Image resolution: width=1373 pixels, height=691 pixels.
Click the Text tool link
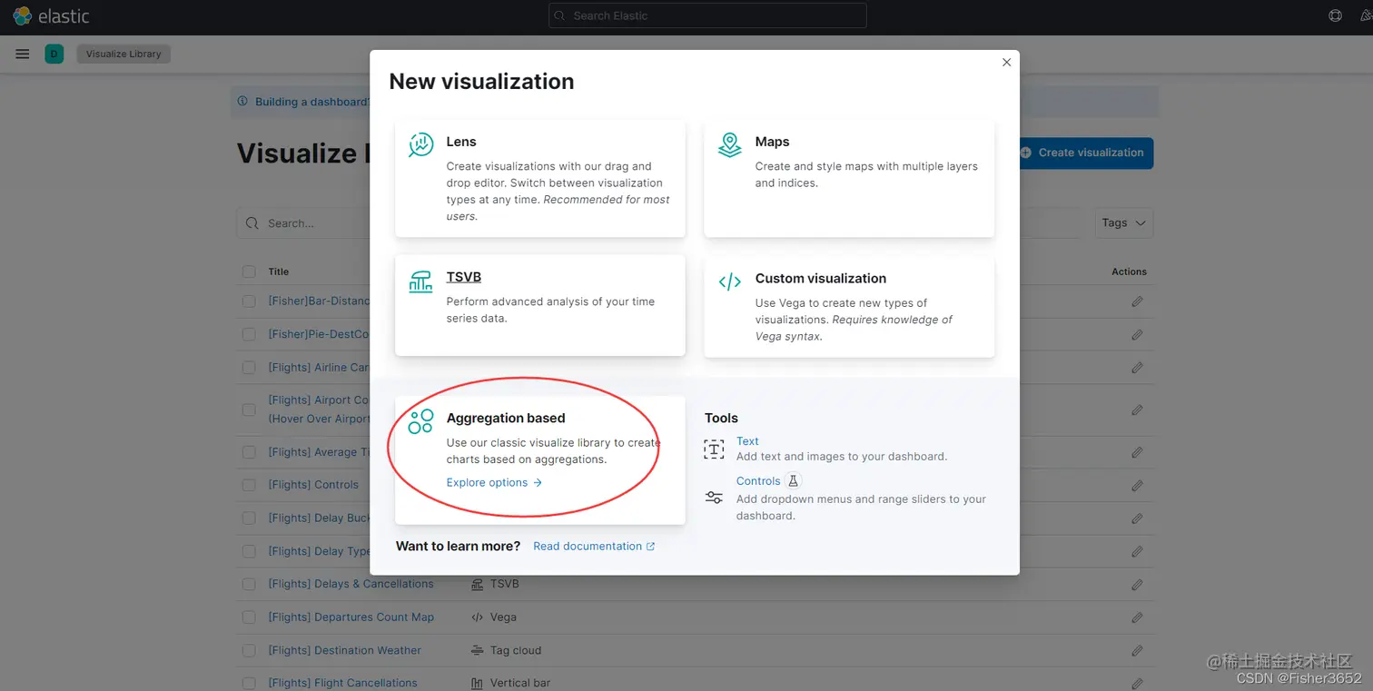pyautogui.click(x=747, y=441)
